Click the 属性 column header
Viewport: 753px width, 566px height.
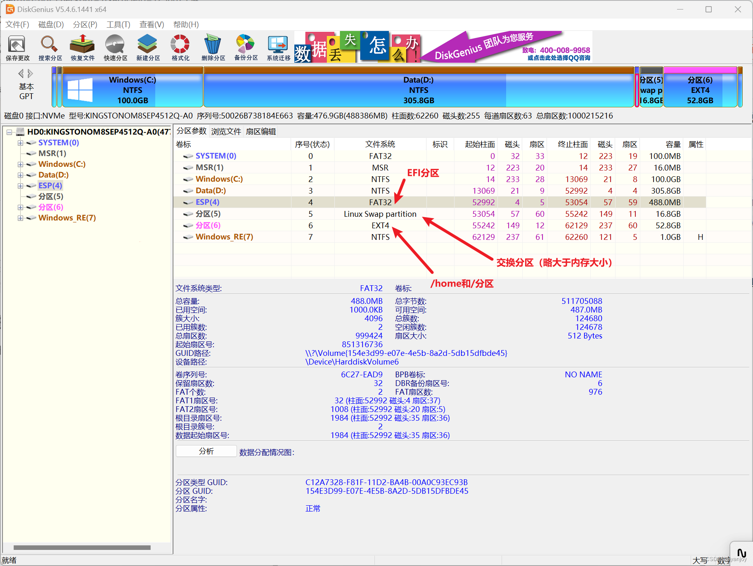(x=696, y=144)
